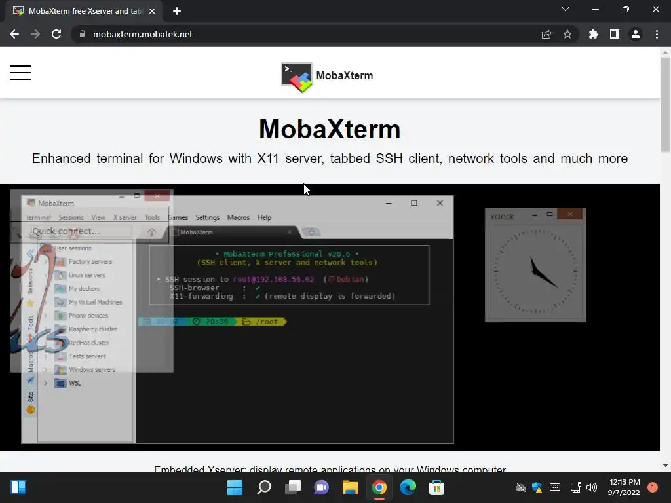
Task: Click the page vertical scrollbar thumb
Action: [665, 105]
